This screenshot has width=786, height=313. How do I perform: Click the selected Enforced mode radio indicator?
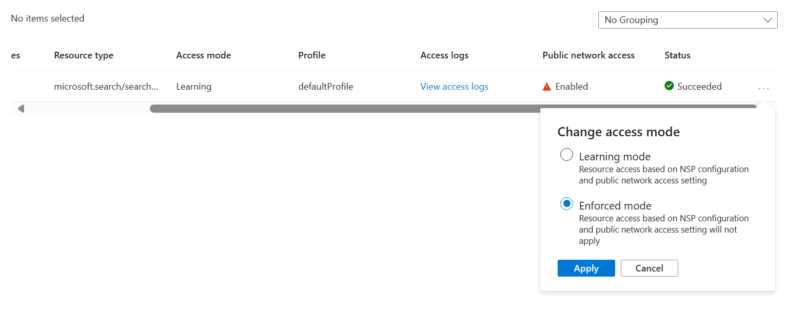566,203
